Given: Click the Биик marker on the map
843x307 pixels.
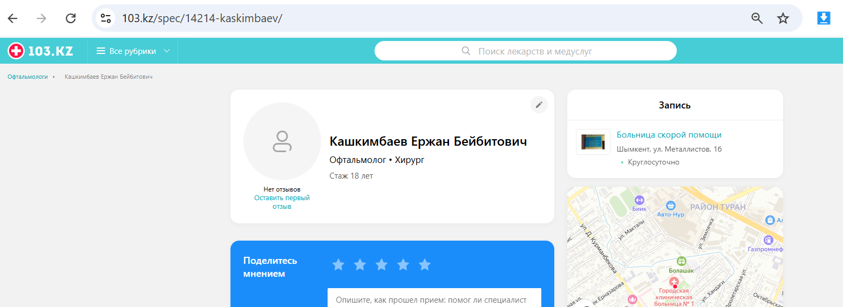Looking at the screenshot, I should click(641, 200).
